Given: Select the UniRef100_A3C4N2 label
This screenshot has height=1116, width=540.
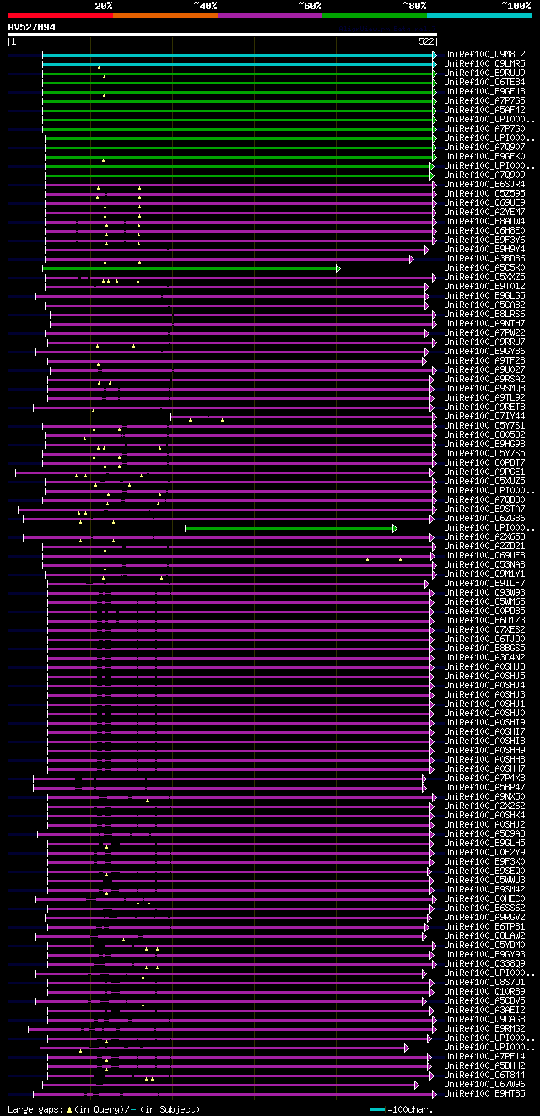Looking at the screenshot, I should tap(484, 658).
